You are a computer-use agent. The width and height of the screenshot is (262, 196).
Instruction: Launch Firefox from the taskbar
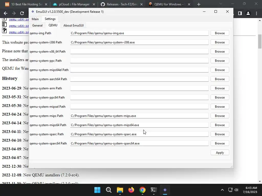click(131, 190)
